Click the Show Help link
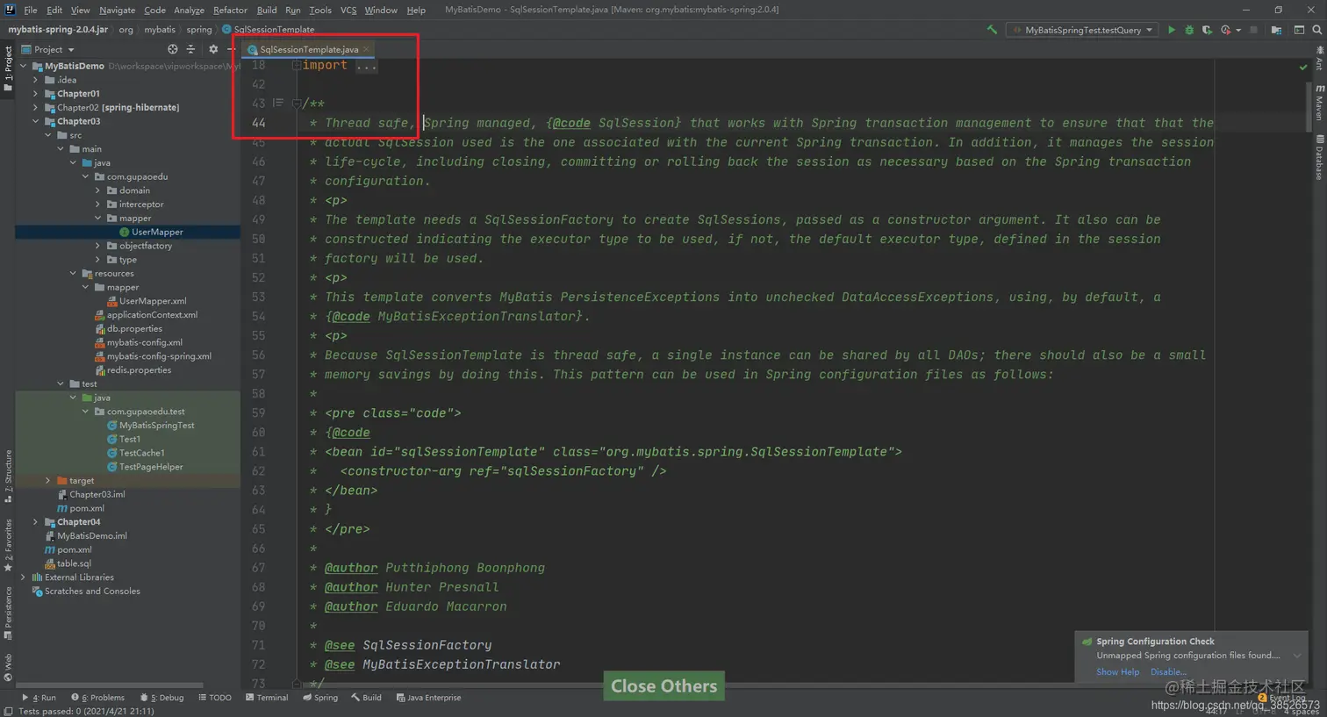Image resolution: width=1327 pixels, height=717 pixels. point(1117,672)
